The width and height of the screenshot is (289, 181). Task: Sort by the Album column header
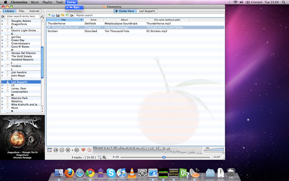[124, 20]
